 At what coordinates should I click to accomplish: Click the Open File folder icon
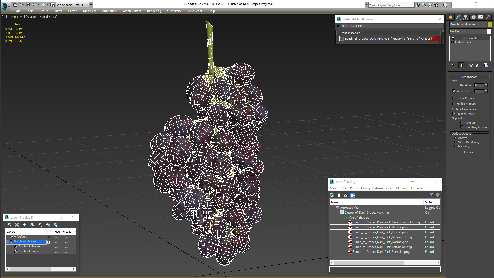(x=22, y=5)
